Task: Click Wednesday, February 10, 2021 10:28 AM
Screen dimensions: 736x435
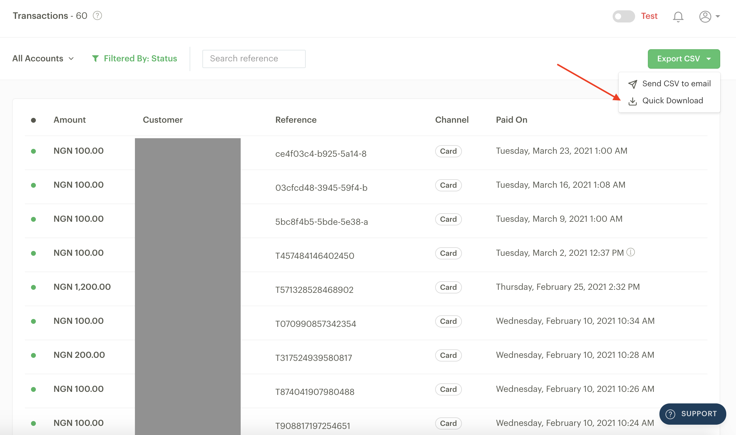Action: pyautogui.click(x=575, y=355)
